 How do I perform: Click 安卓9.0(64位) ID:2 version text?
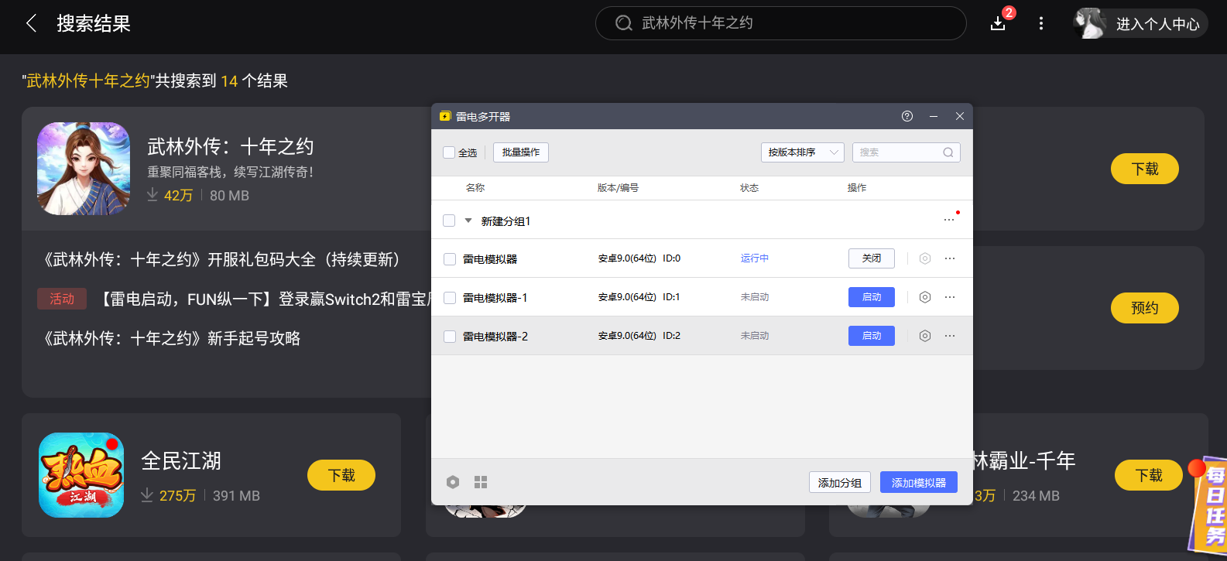point(639,336)
